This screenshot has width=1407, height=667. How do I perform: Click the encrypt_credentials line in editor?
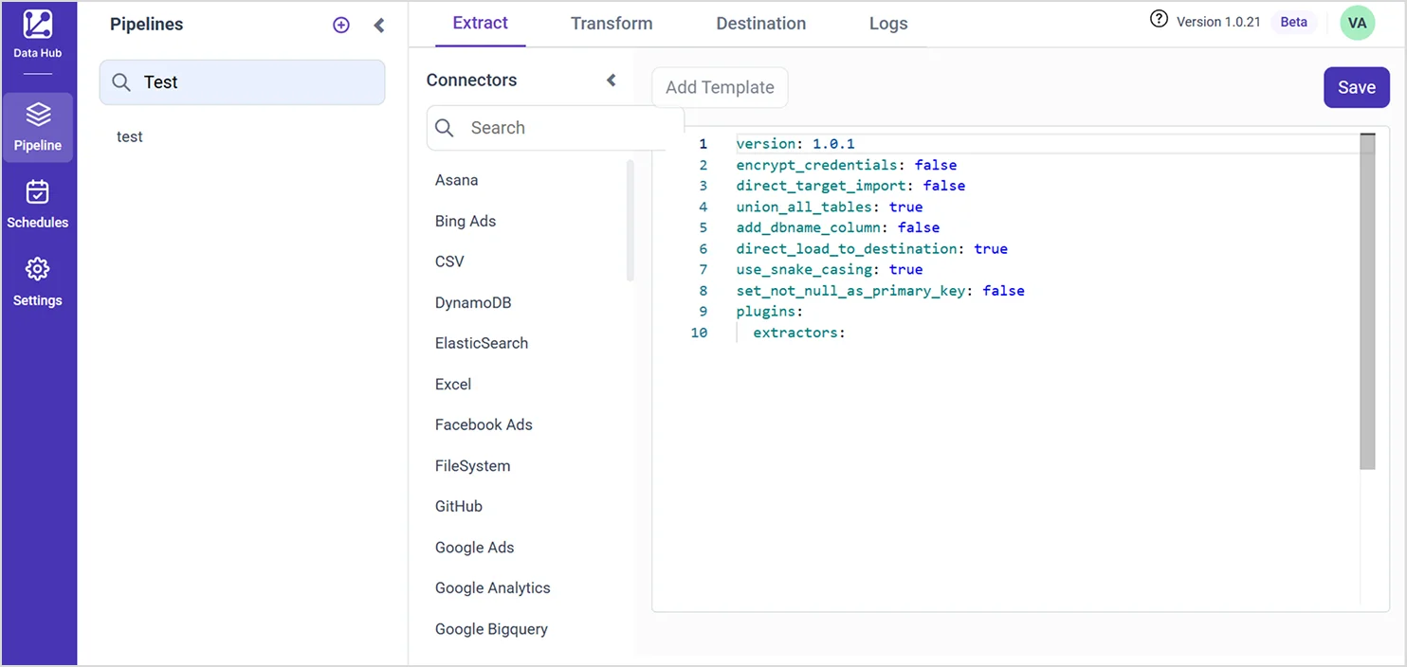click(x=847, y=165)
